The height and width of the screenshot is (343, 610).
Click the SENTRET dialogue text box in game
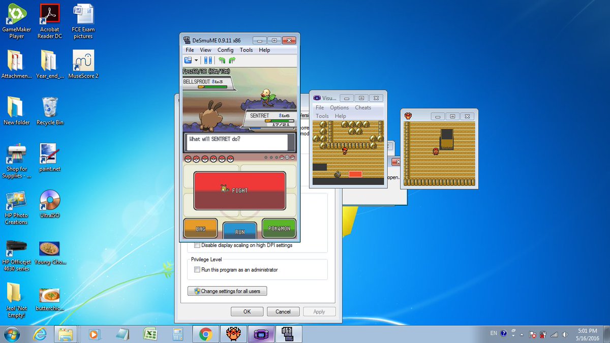click(239, 142)
